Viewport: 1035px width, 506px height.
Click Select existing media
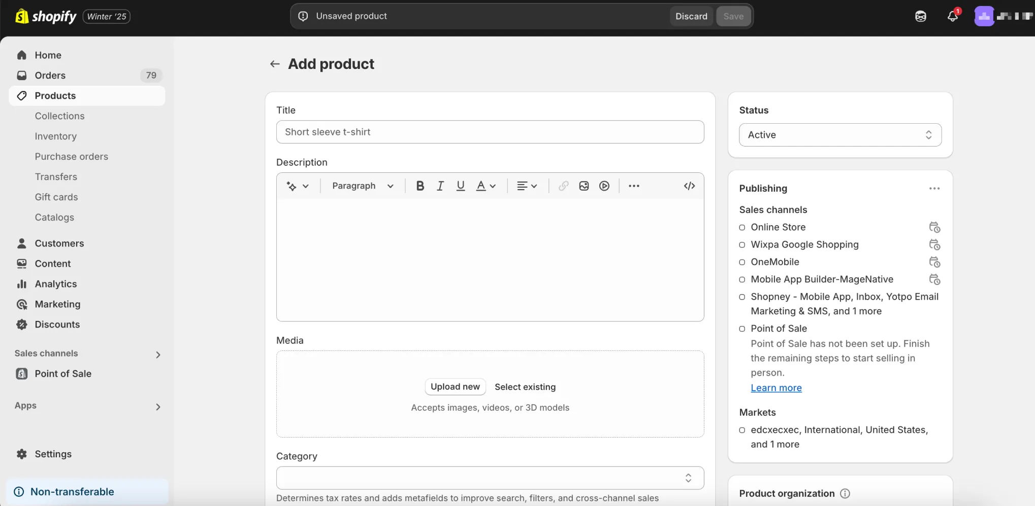[525, 387]
